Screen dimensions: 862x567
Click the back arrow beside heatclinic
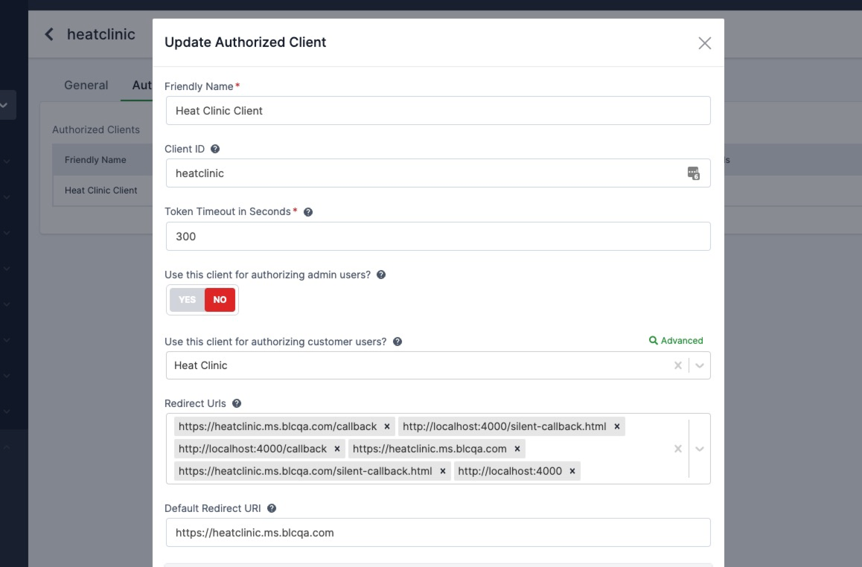coord(48,33)
